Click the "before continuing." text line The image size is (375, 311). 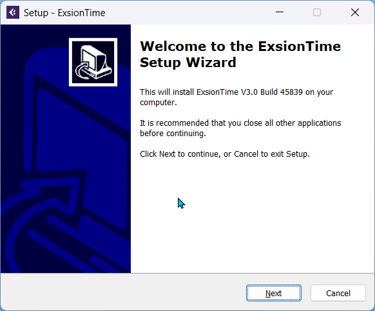pos(173,134)
